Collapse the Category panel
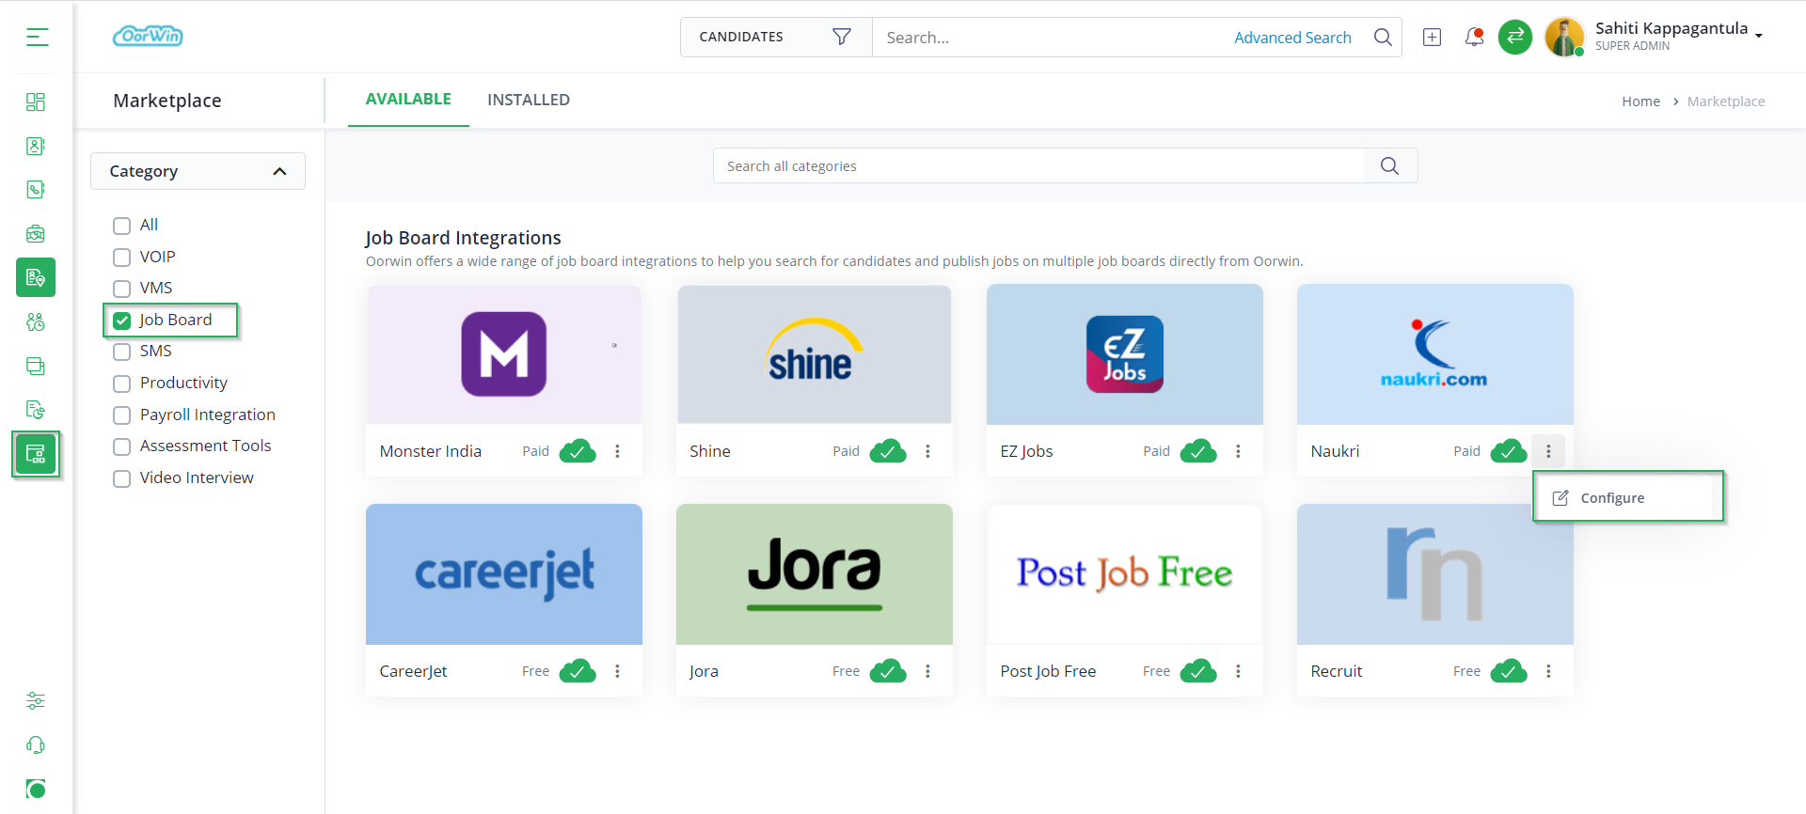1806x814 pixels. coord(198,171)
